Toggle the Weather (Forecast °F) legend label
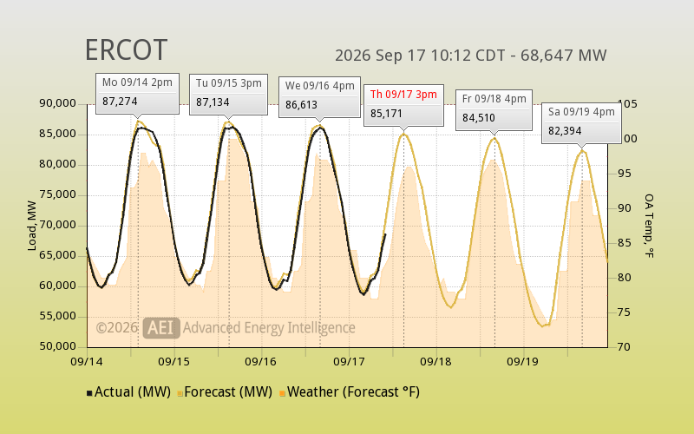This screenshot has width=694, height=434. pyautogui.click(x=353, y=392)
